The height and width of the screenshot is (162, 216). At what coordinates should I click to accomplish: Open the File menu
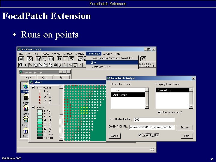[x=21, y=54]
